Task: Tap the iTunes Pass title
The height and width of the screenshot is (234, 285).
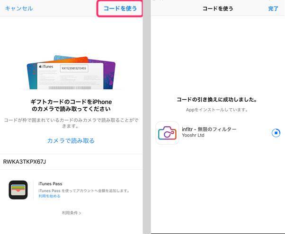Action: [50, 184]
